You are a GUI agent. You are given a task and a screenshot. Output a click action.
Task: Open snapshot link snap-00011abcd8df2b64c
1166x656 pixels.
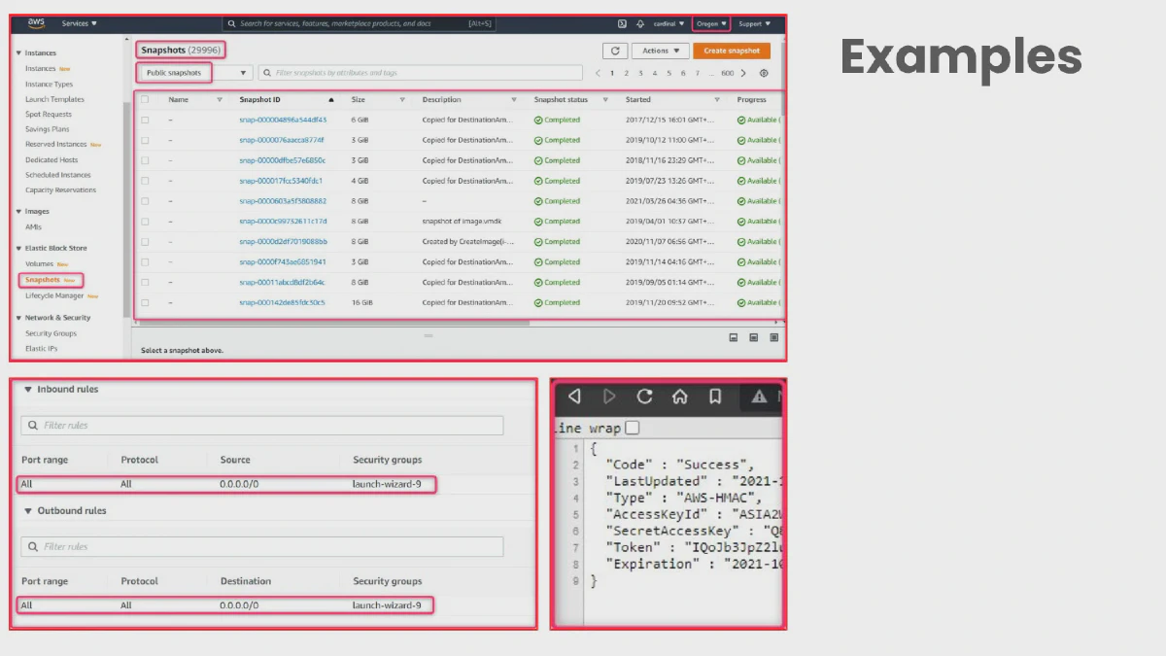coord(282,282)
